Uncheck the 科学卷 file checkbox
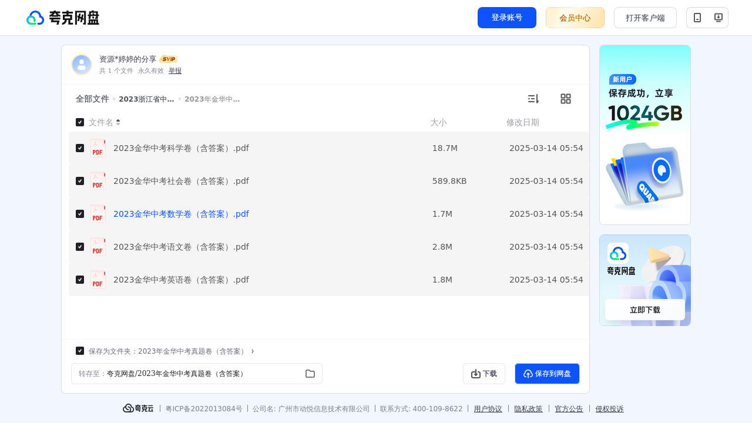752x423 pixels. pyautogui.click(x=80, y=148)
